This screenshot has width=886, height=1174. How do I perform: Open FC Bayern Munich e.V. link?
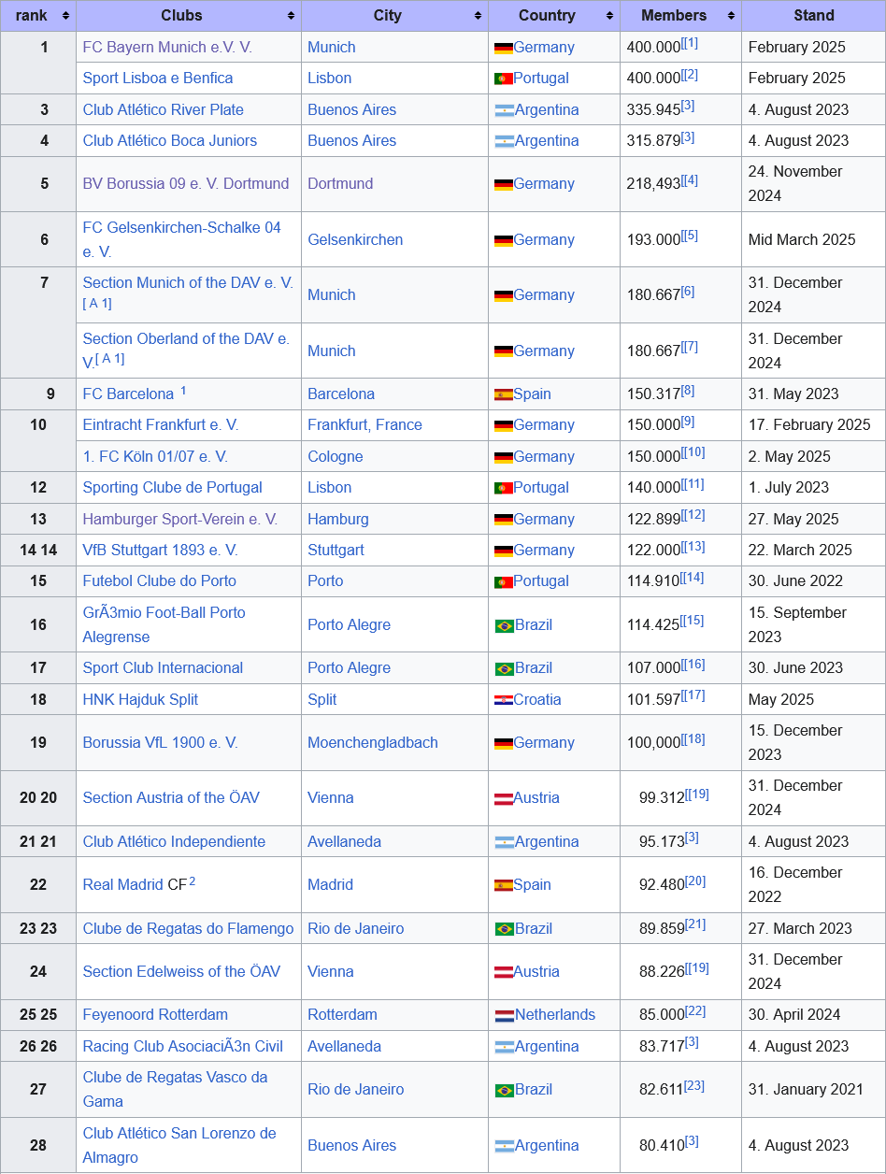point(167,47)
